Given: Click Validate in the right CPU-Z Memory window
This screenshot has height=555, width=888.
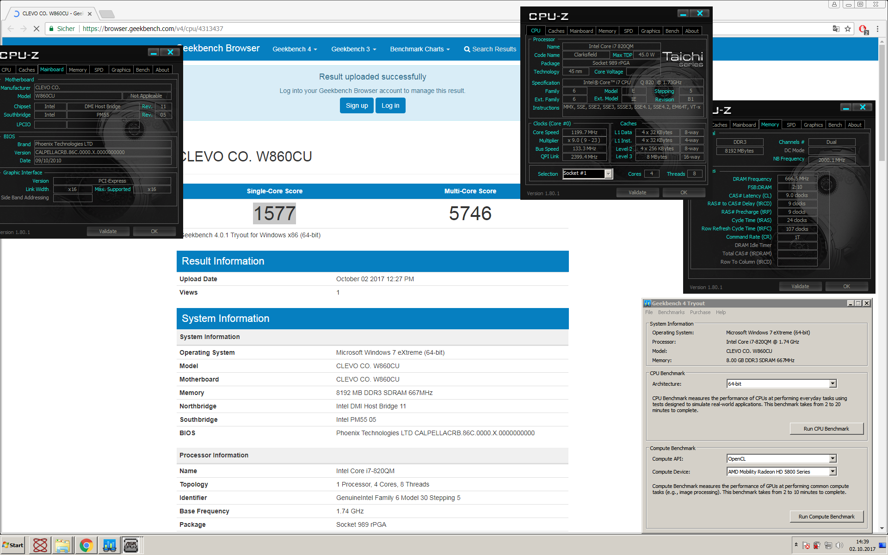Looking at the screenshot, I should pos(800,286).
